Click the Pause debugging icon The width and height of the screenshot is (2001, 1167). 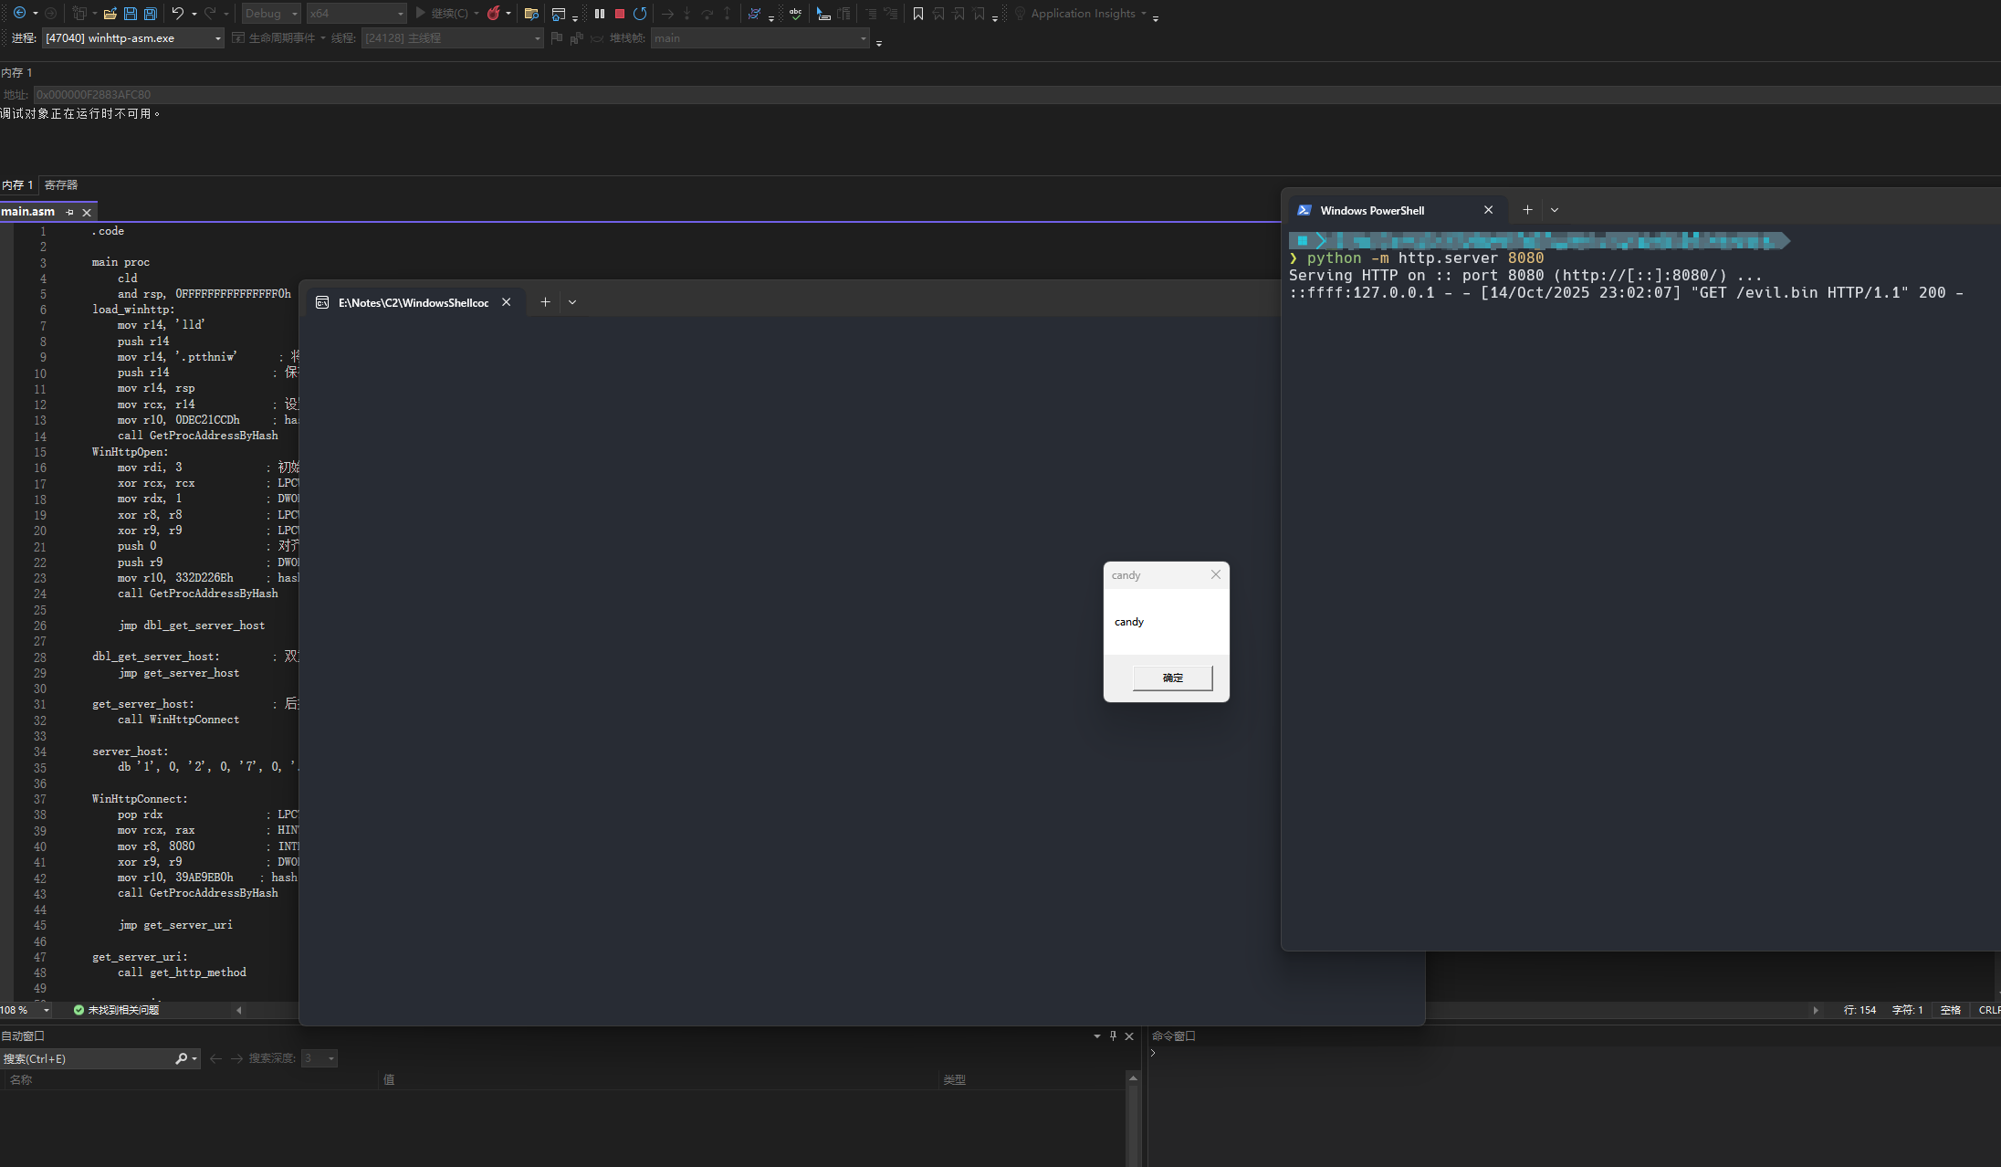[600, 14]
